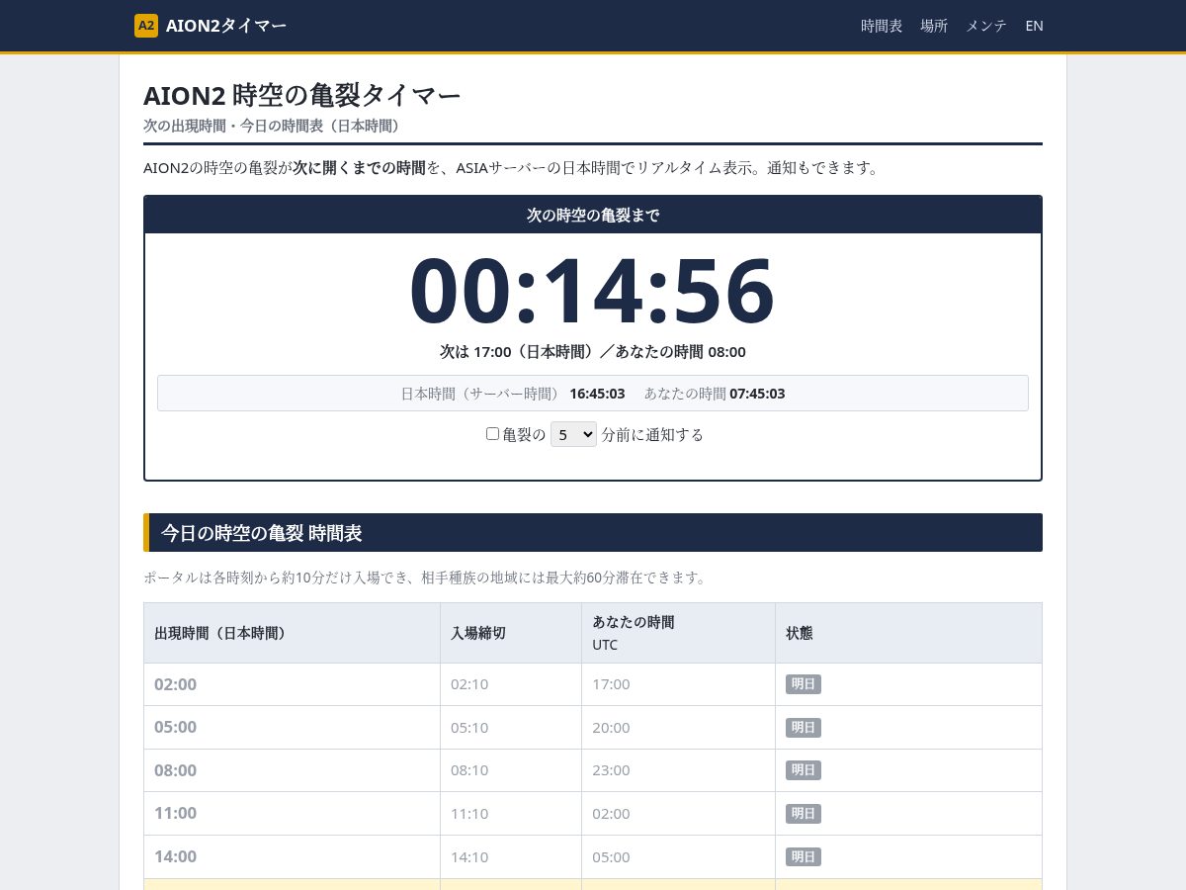Click the 明日 badge in 14:00 row

[804, 856]
